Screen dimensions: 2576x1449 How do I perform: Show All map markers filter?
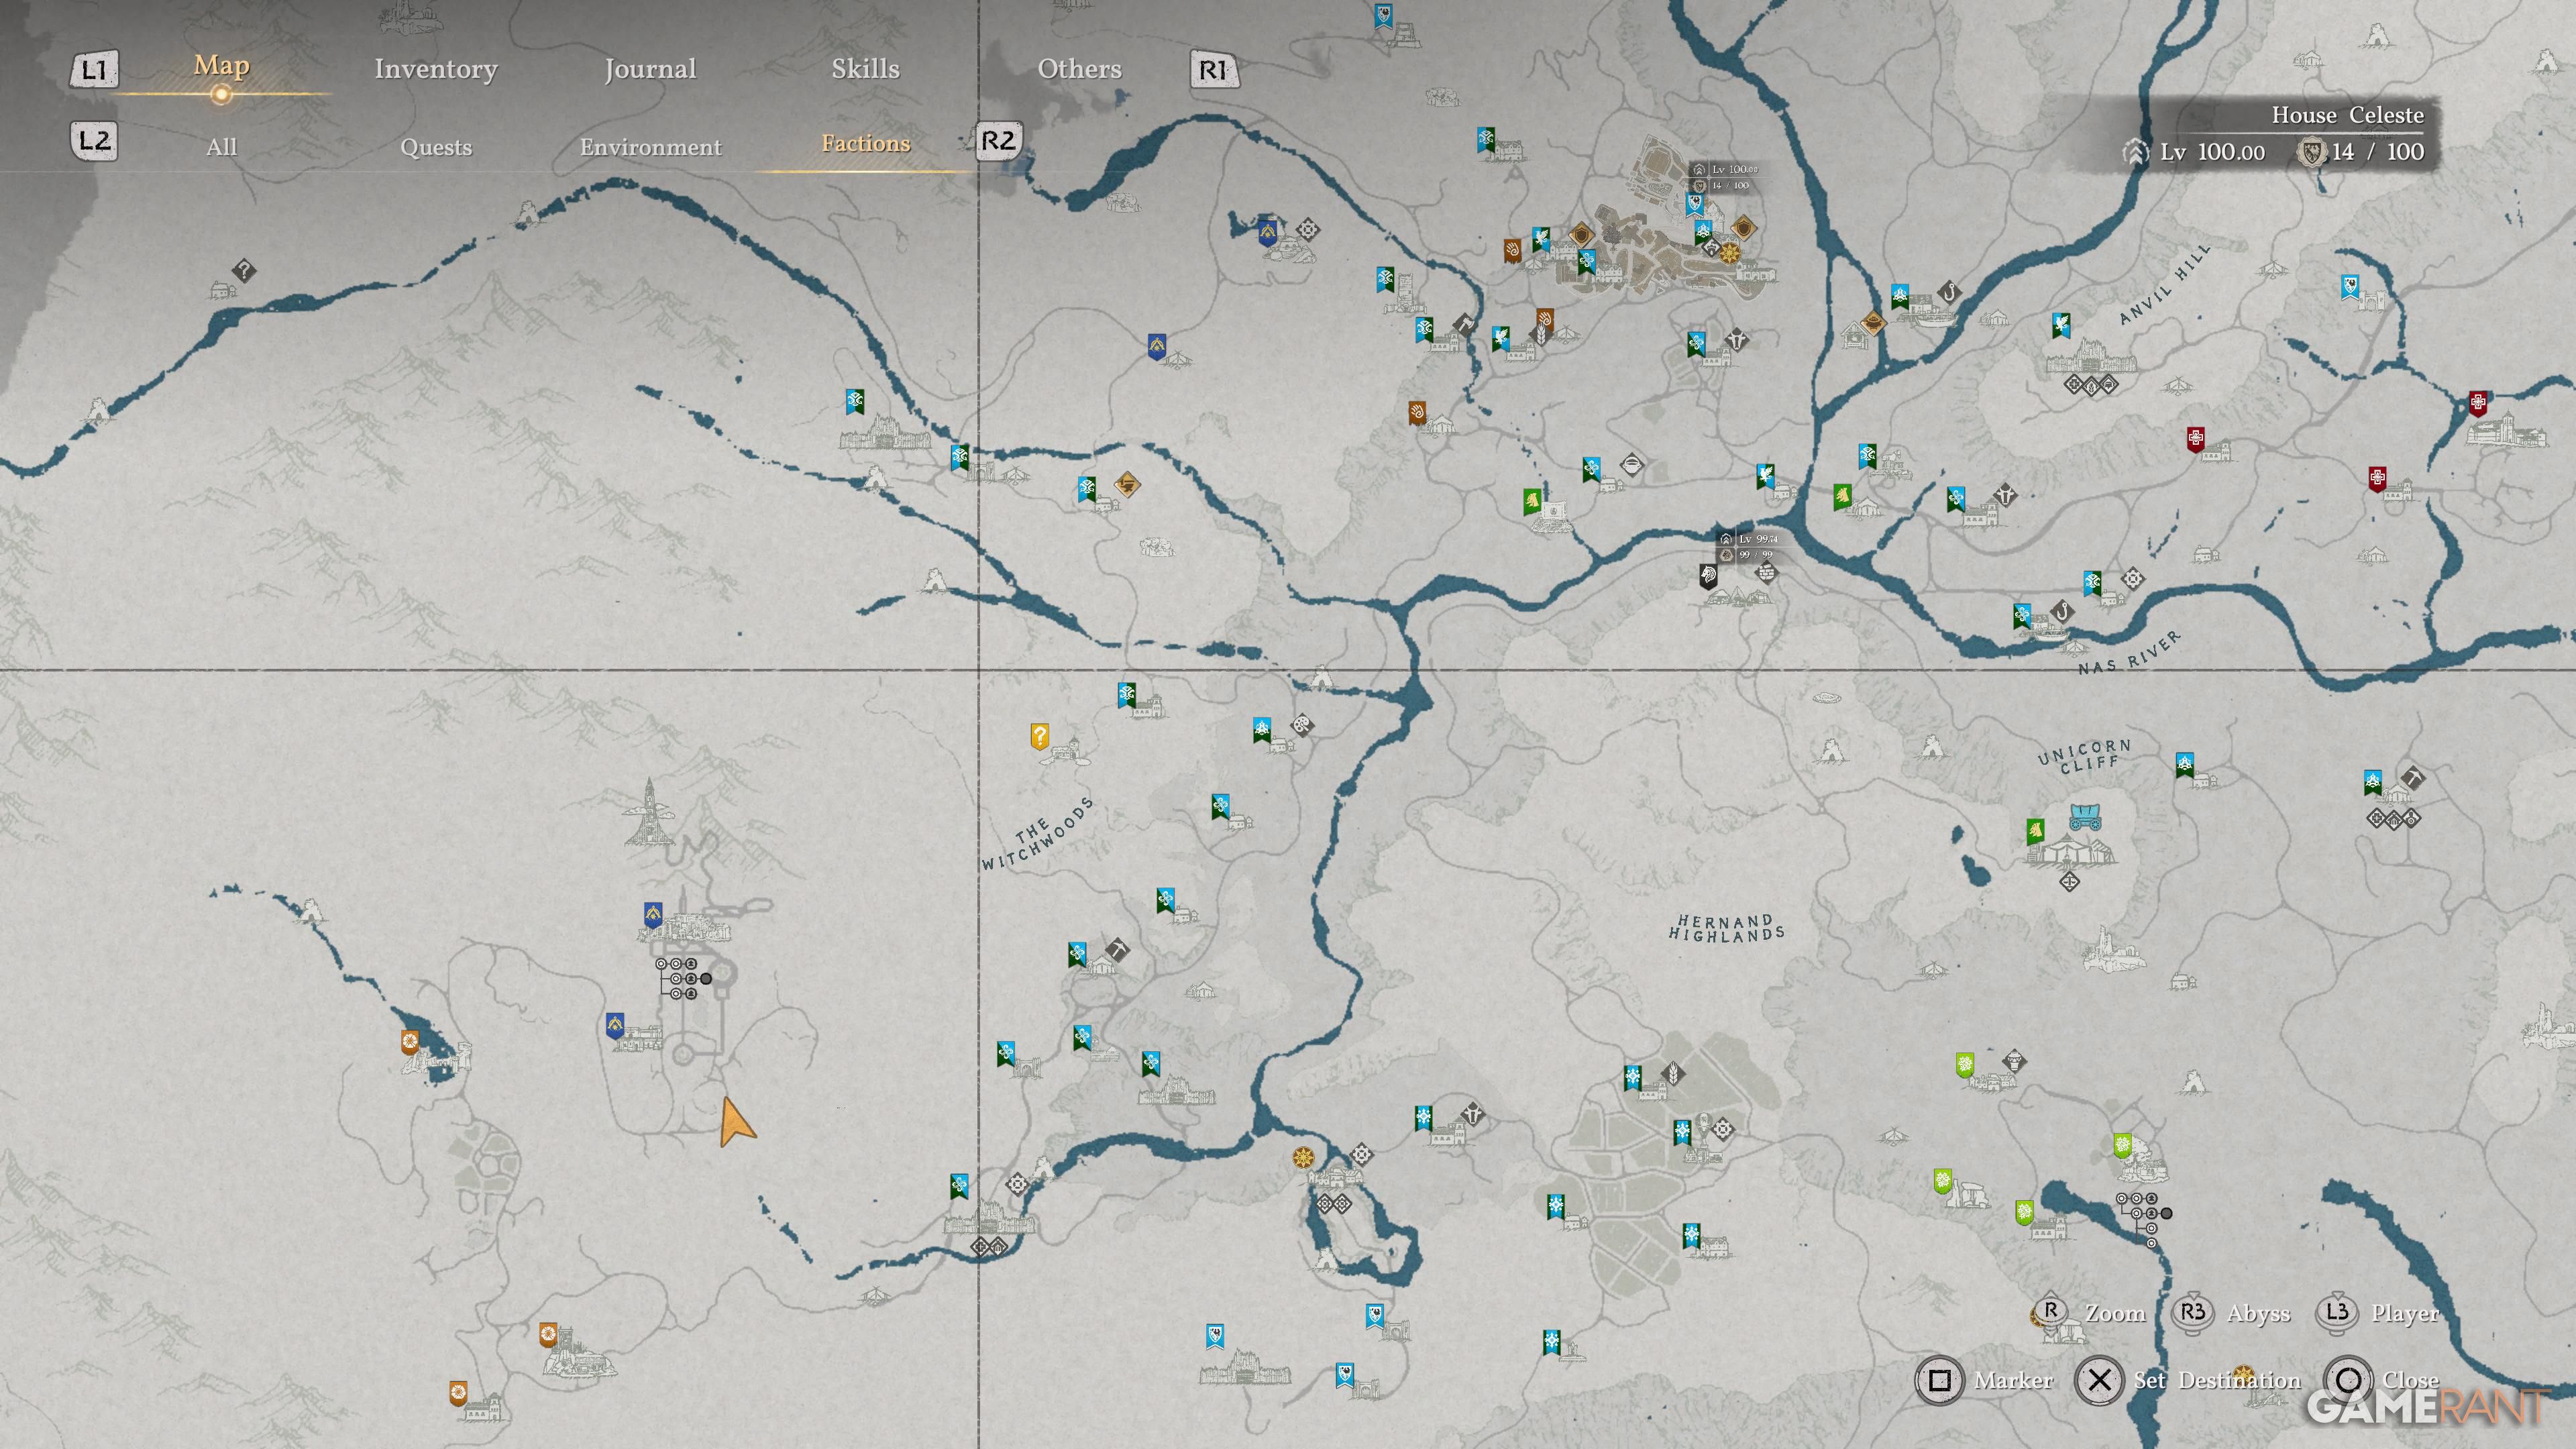click(221, 147)
